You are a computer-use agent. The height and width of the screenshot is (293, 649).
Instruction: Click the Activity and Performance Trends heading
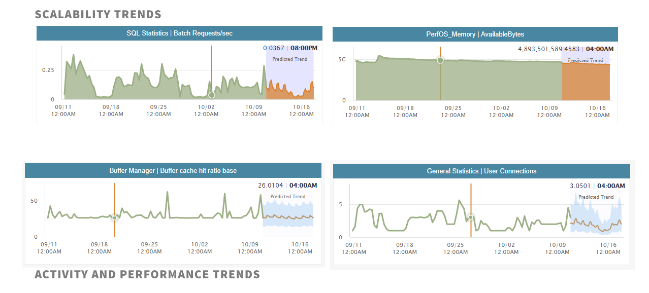[147, 275]
